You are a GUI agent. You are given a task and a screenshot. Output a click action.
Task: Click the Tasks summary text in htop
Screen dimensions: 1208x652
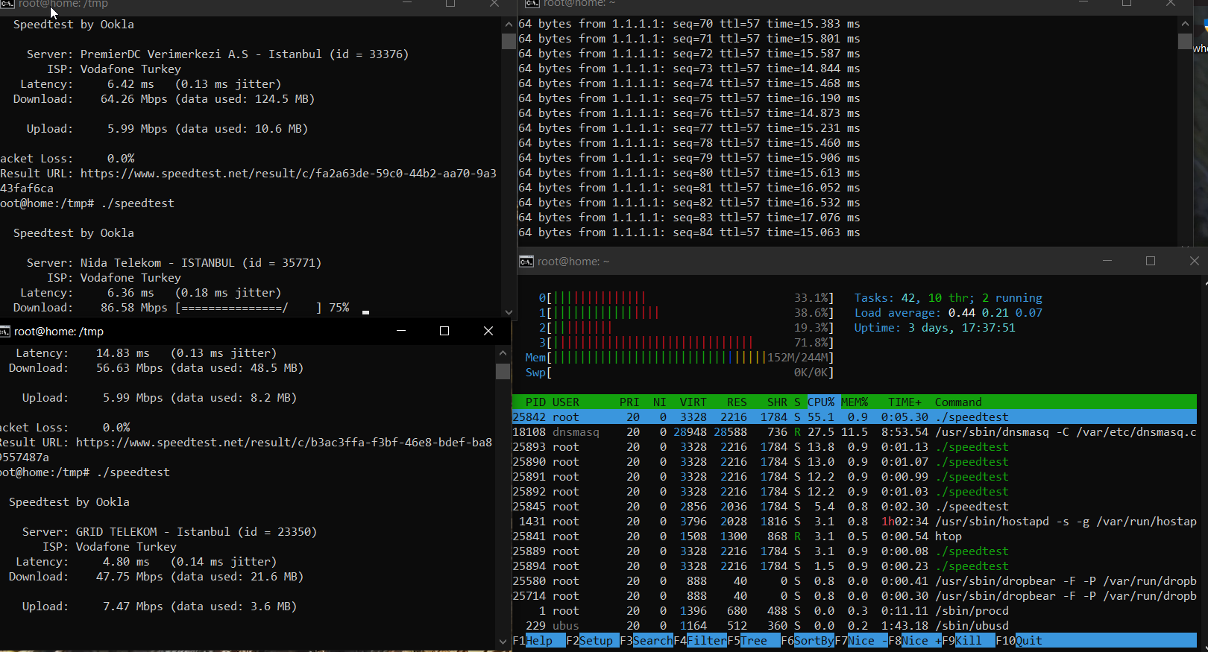click(949, 298)
